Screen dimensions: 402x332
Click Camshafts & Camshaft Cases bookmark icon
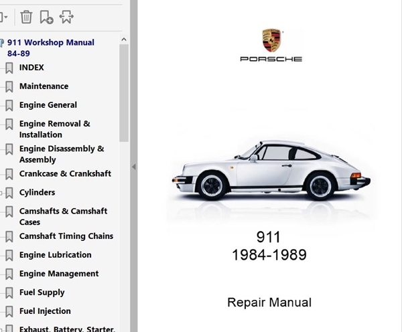pyautogui.click(x=9, y=212)
